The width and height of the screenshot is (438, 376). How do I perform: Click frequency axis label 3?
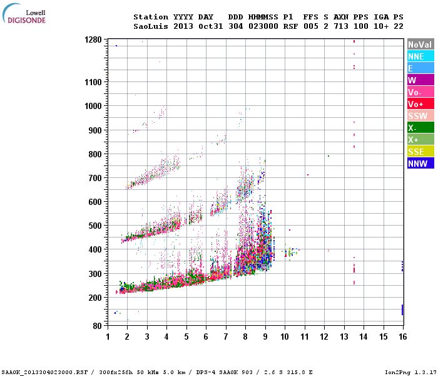147,337
